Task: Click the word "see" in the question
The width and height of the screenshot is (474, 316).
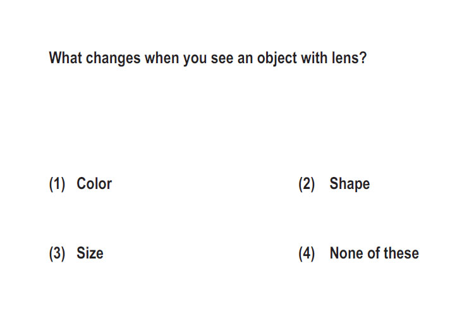Action: pyautogui.click(x=222, y=58)
